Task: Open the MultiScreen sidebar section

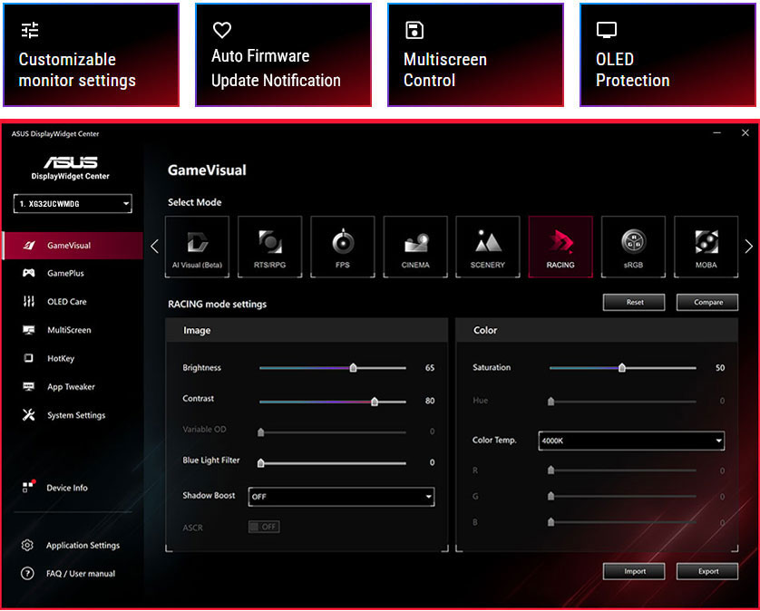Action: pyautogui.click(x=69, y=330)
